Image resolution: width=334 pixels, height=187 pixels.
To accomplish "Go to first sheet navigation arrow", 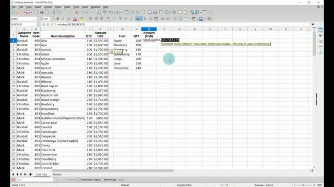I will tap(13, 175).
